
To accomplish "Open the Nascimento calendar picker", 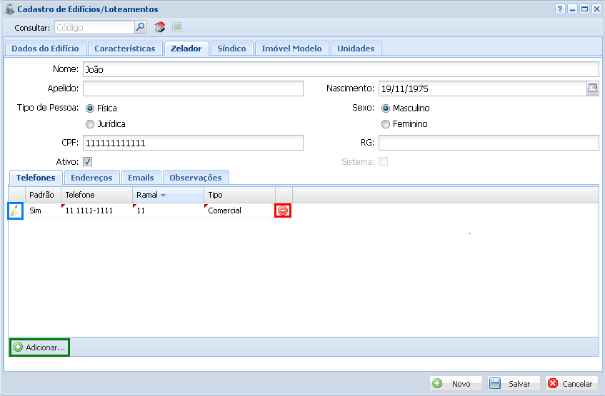I will (x=592, y=88).
